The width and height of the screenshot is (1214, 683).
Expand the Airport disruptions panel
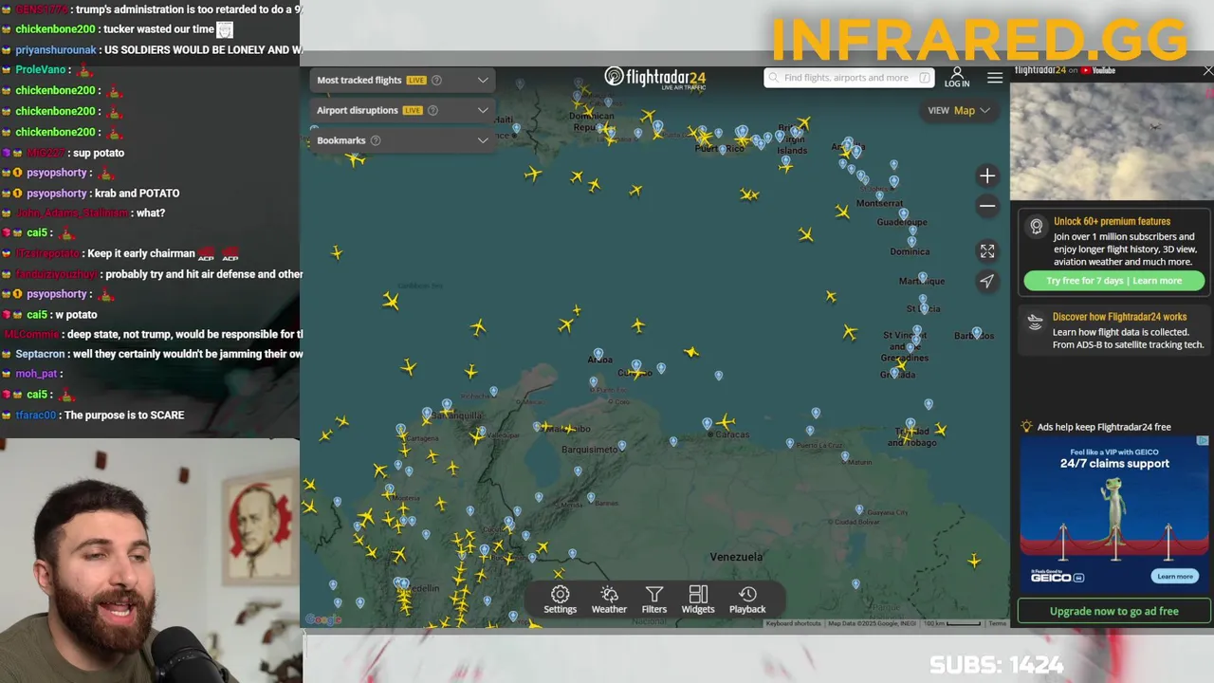pyautogui.click(x=483, y=110)
